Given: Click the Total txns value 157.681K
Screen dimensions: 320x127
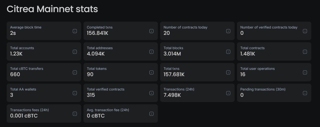Looking at the screenshot, I should pos(174,74).
